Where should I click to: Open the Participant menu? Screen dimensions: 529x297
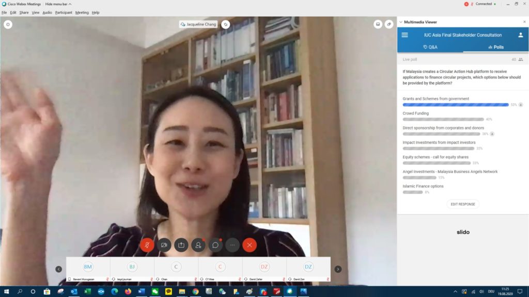point(64,12)
